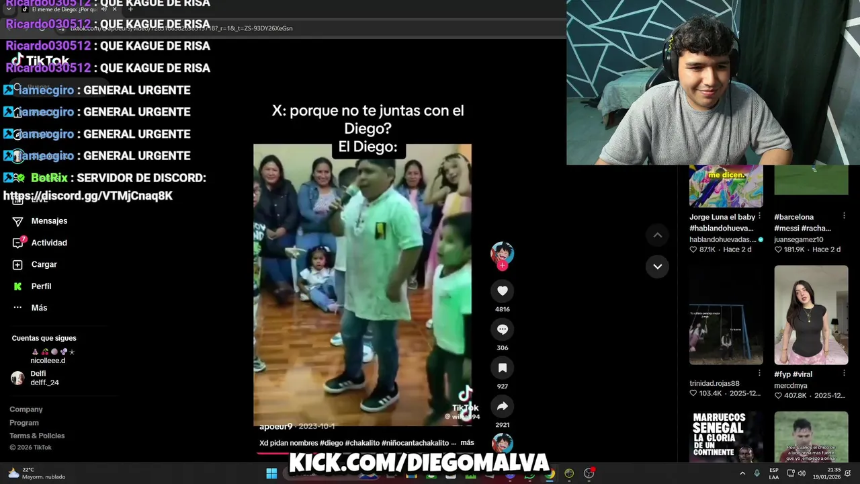Open options for the Jorge Luna el baby video
This screenshot has height=484, width=860.
[760, 216]
